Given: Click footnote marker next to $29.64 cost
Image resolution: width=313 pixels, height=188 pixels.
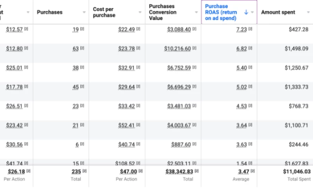Looking at the screenshot, I should [138, 87].
